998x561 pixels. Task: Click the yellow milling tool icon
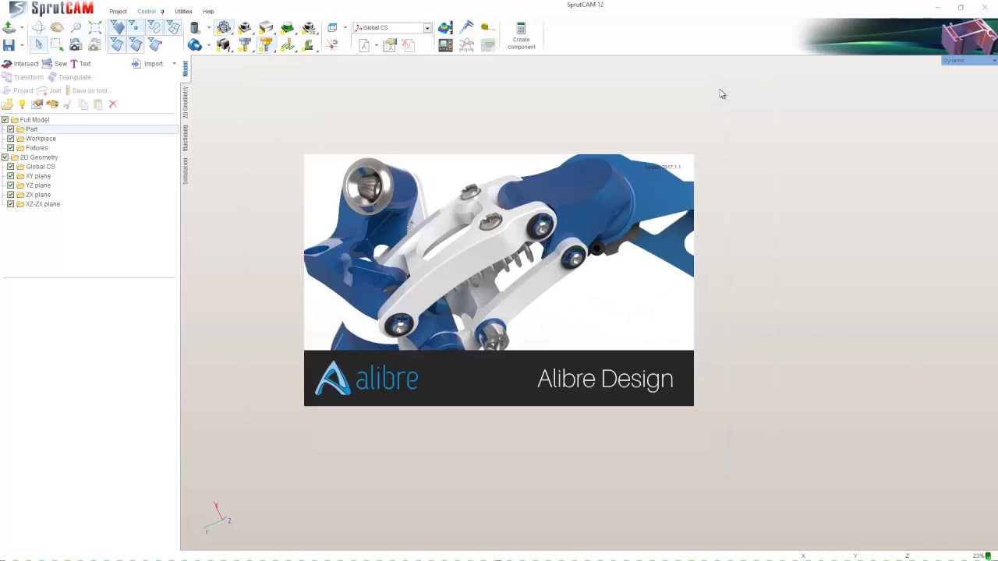(267, 45)
